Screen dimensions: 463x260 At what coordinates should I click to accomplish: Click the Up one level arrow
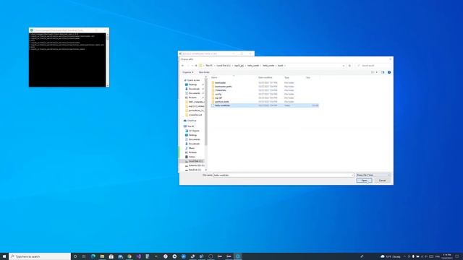point(196,66)
